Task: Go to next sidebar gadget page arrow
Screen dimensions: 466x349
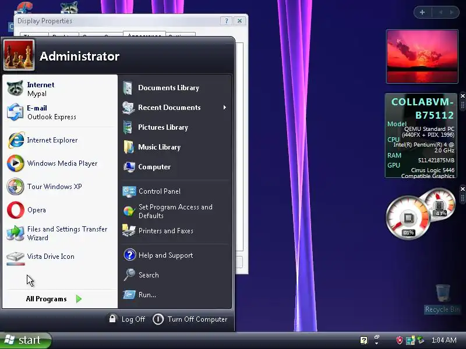Action: pyautogui.click(x=452, y=12)
